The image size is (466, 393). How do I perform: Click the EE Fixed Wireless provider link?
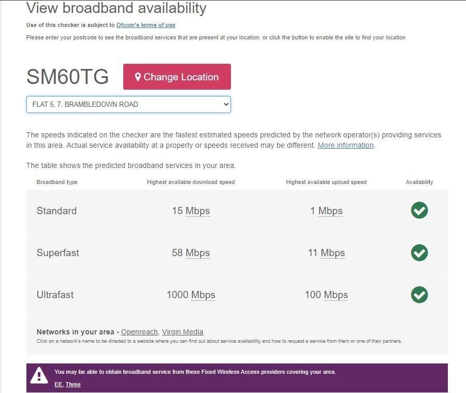pos(58,384)
